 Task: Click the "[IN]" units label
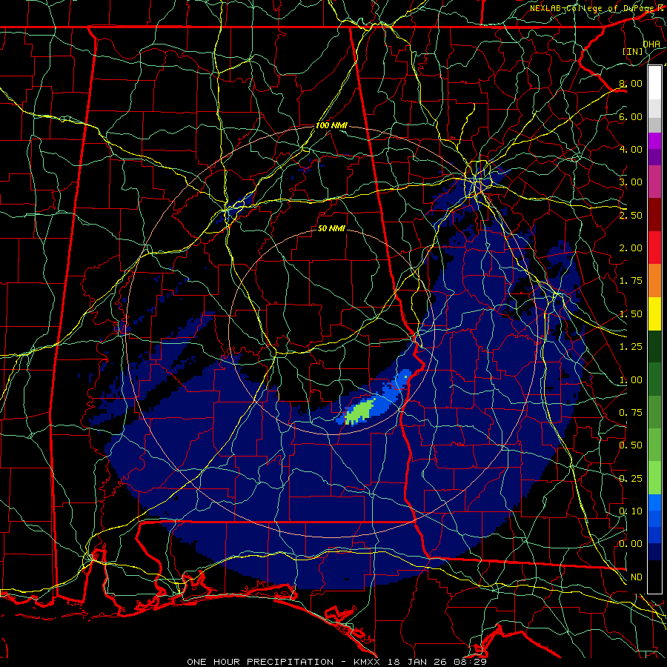coord(633,51)
